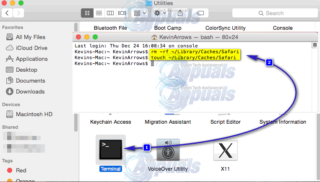Open Desktop in sidebar
The image size is (320, 182).
tap(21, 70)
